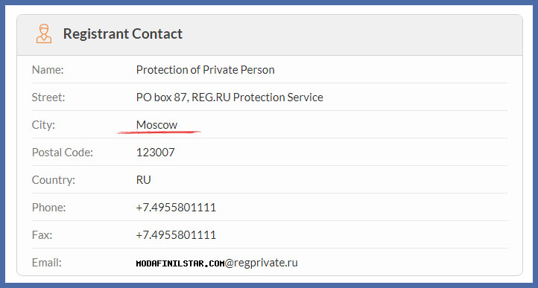Click the Street label
Viewport: 538px width, 288px height.
(48, 97)
